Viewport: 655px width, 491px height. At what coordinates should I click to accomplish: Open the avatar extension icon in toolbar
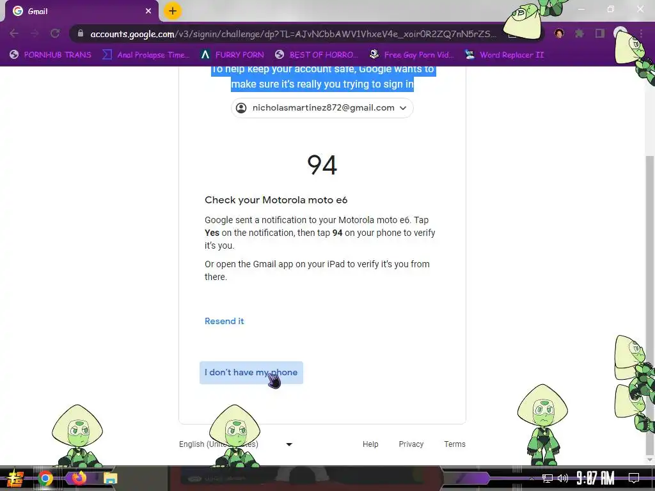click(x=559, y=33)
